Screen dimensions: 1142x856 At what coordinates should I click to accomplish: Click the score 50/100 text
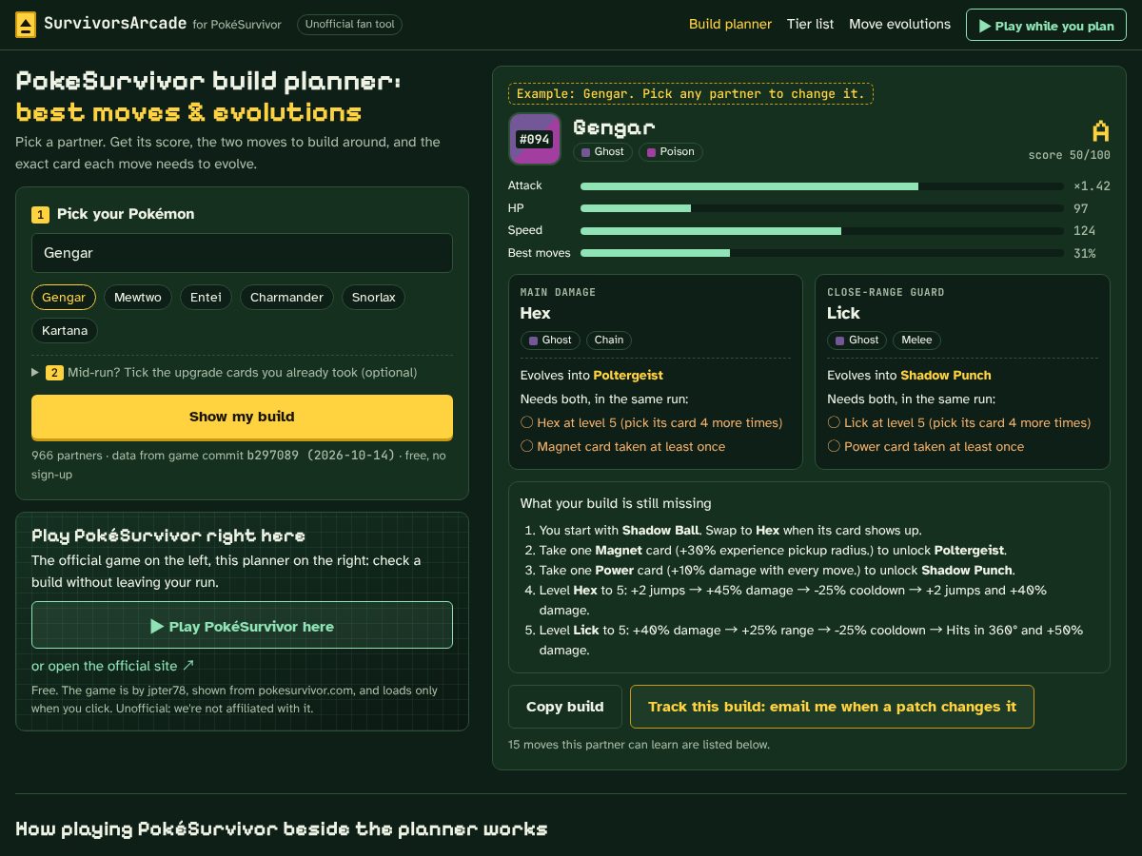(x=1069, y=155)
